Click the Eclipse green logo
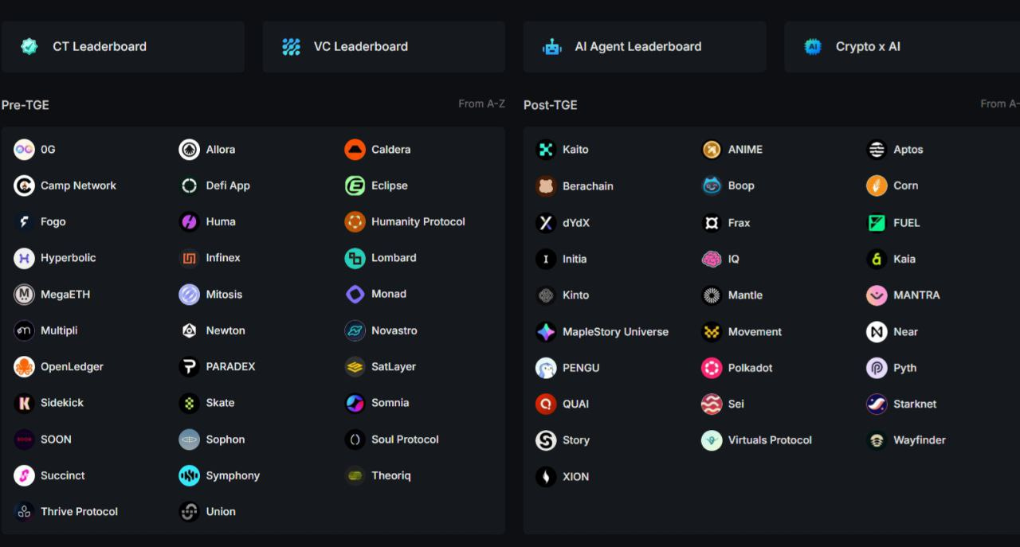Image resolution: width=1020 pixels, height=547 pixels. (x=355, y=186)
